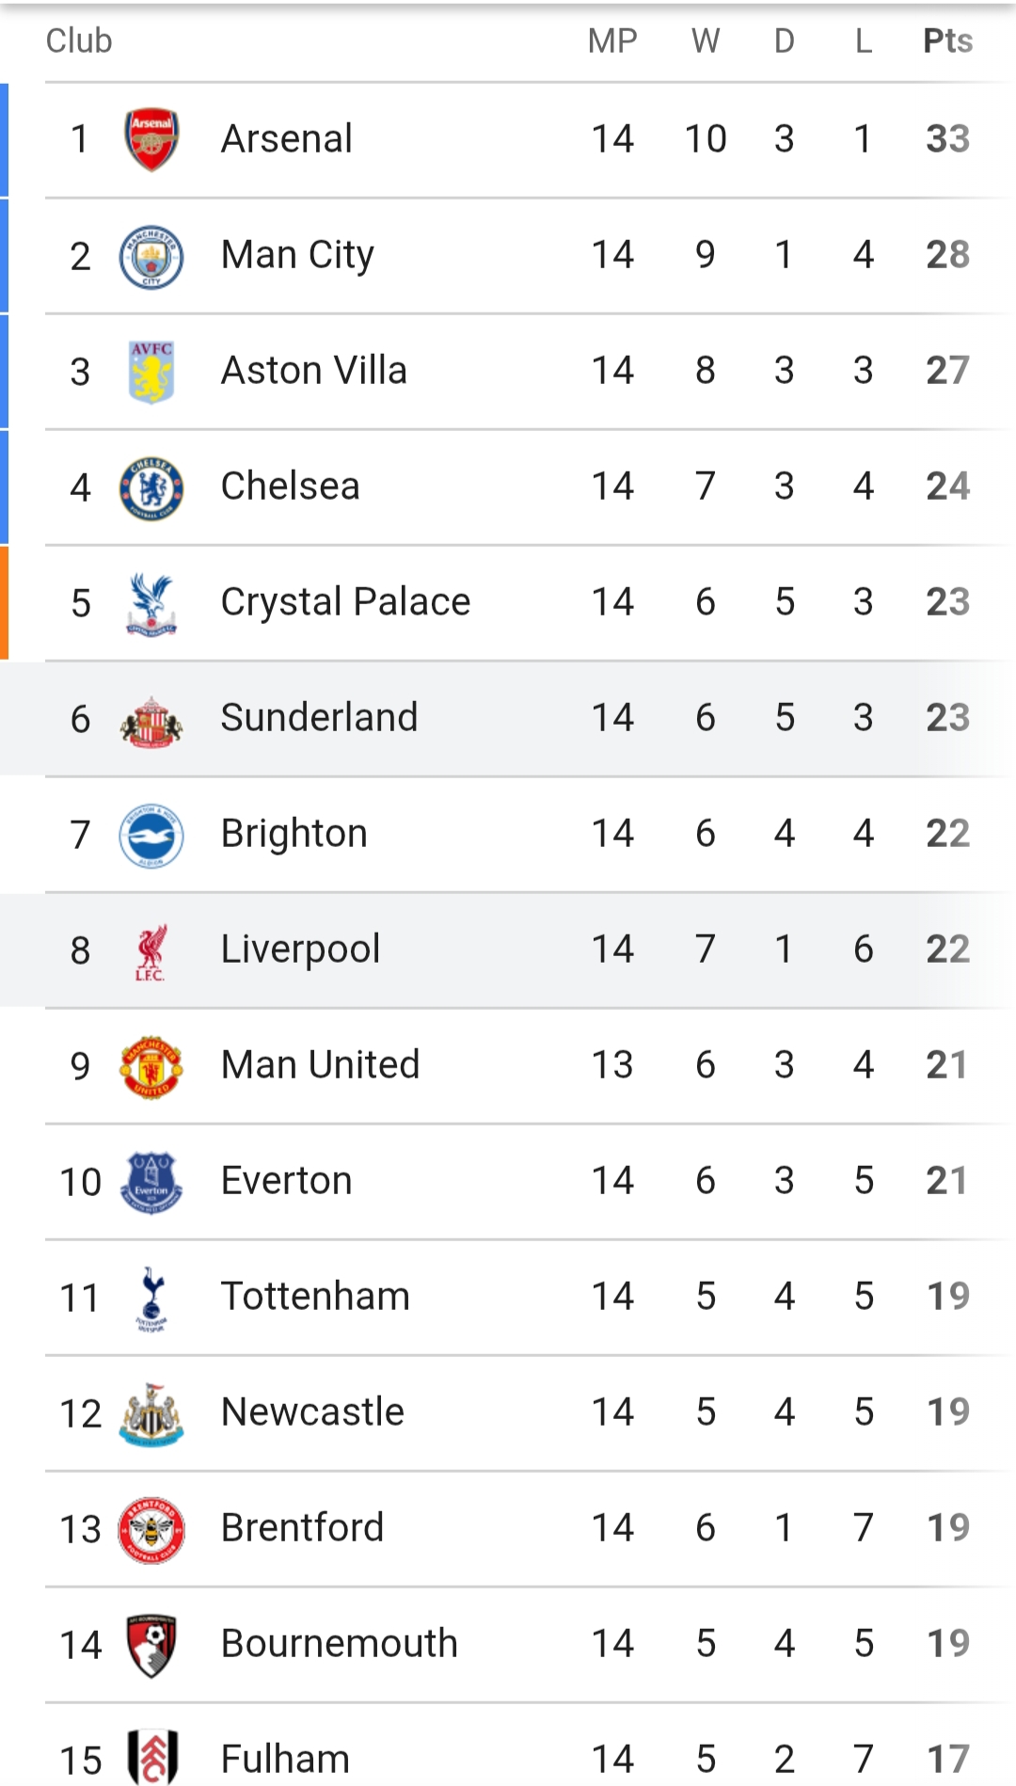
Task: Tap the Crystal Palace eagle crest
Action: point(151,603)
